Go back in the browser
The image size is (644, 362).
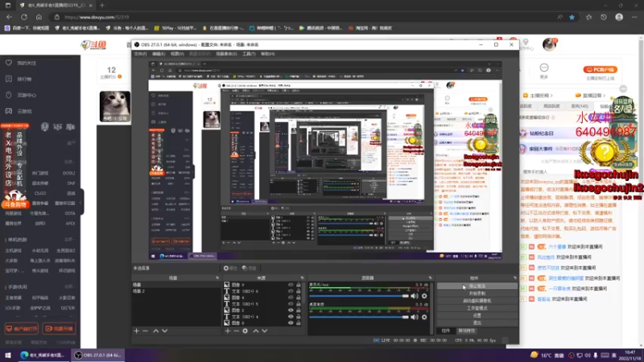coord(9,17)
